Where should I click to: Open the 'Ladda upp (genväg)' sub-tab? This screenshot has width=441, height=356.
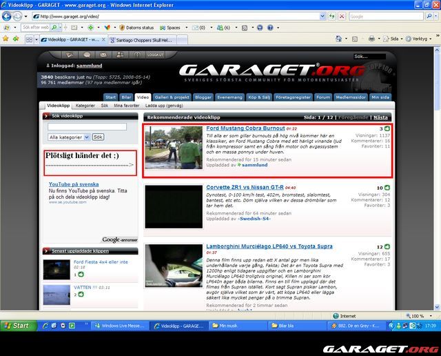tap(164, 106)
